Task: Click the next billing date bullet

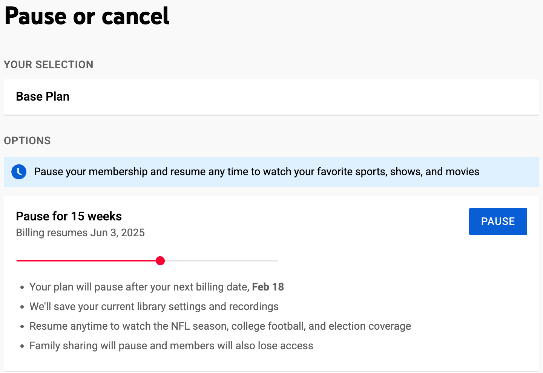Action: click(x=156, y=287)
